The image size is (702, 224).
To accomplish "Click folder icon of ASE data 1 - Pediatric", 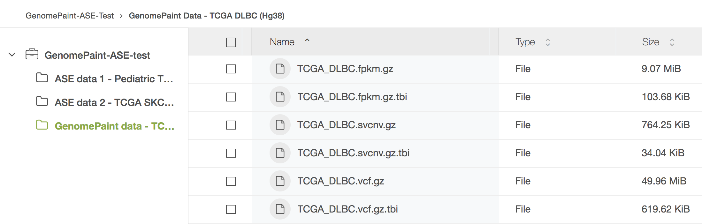I will (x=42, y=78).
